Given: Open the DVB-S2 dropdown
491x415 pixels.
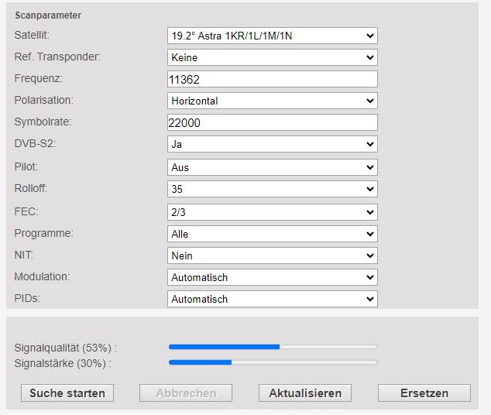Looking at the screenshot, I should pyautogui.click(x=272, y=144).
